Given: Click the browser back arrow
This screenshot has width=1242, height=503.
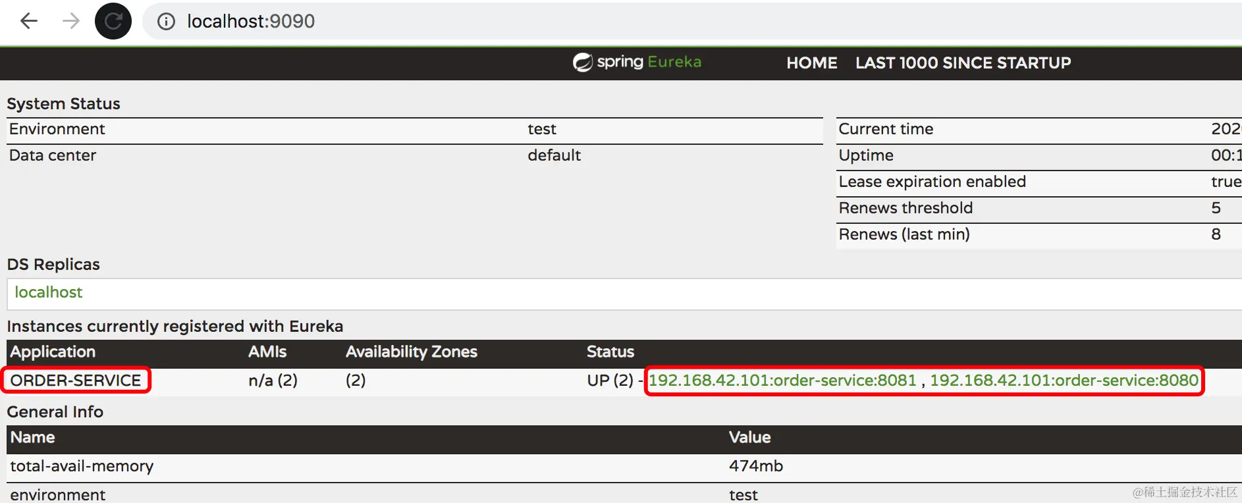Looking at the screenshot, I should (x=29, y=22).
